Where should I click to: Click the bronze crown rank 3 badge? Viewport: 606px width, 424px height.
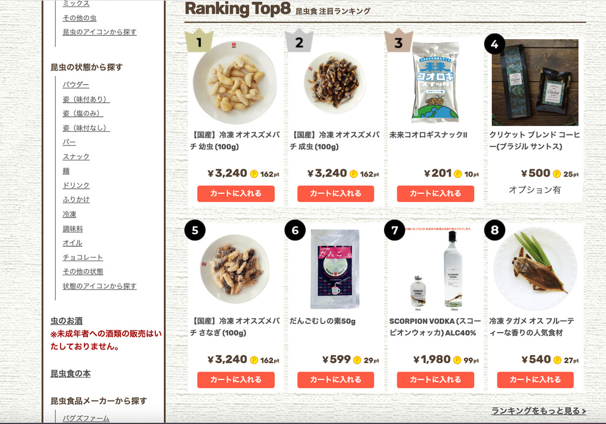399,41
